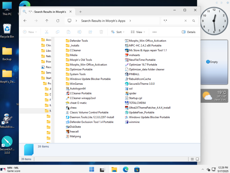Click the Copy icon in toolbar
The height and width of the screenshot is (173, 230).
click(58, 32)
